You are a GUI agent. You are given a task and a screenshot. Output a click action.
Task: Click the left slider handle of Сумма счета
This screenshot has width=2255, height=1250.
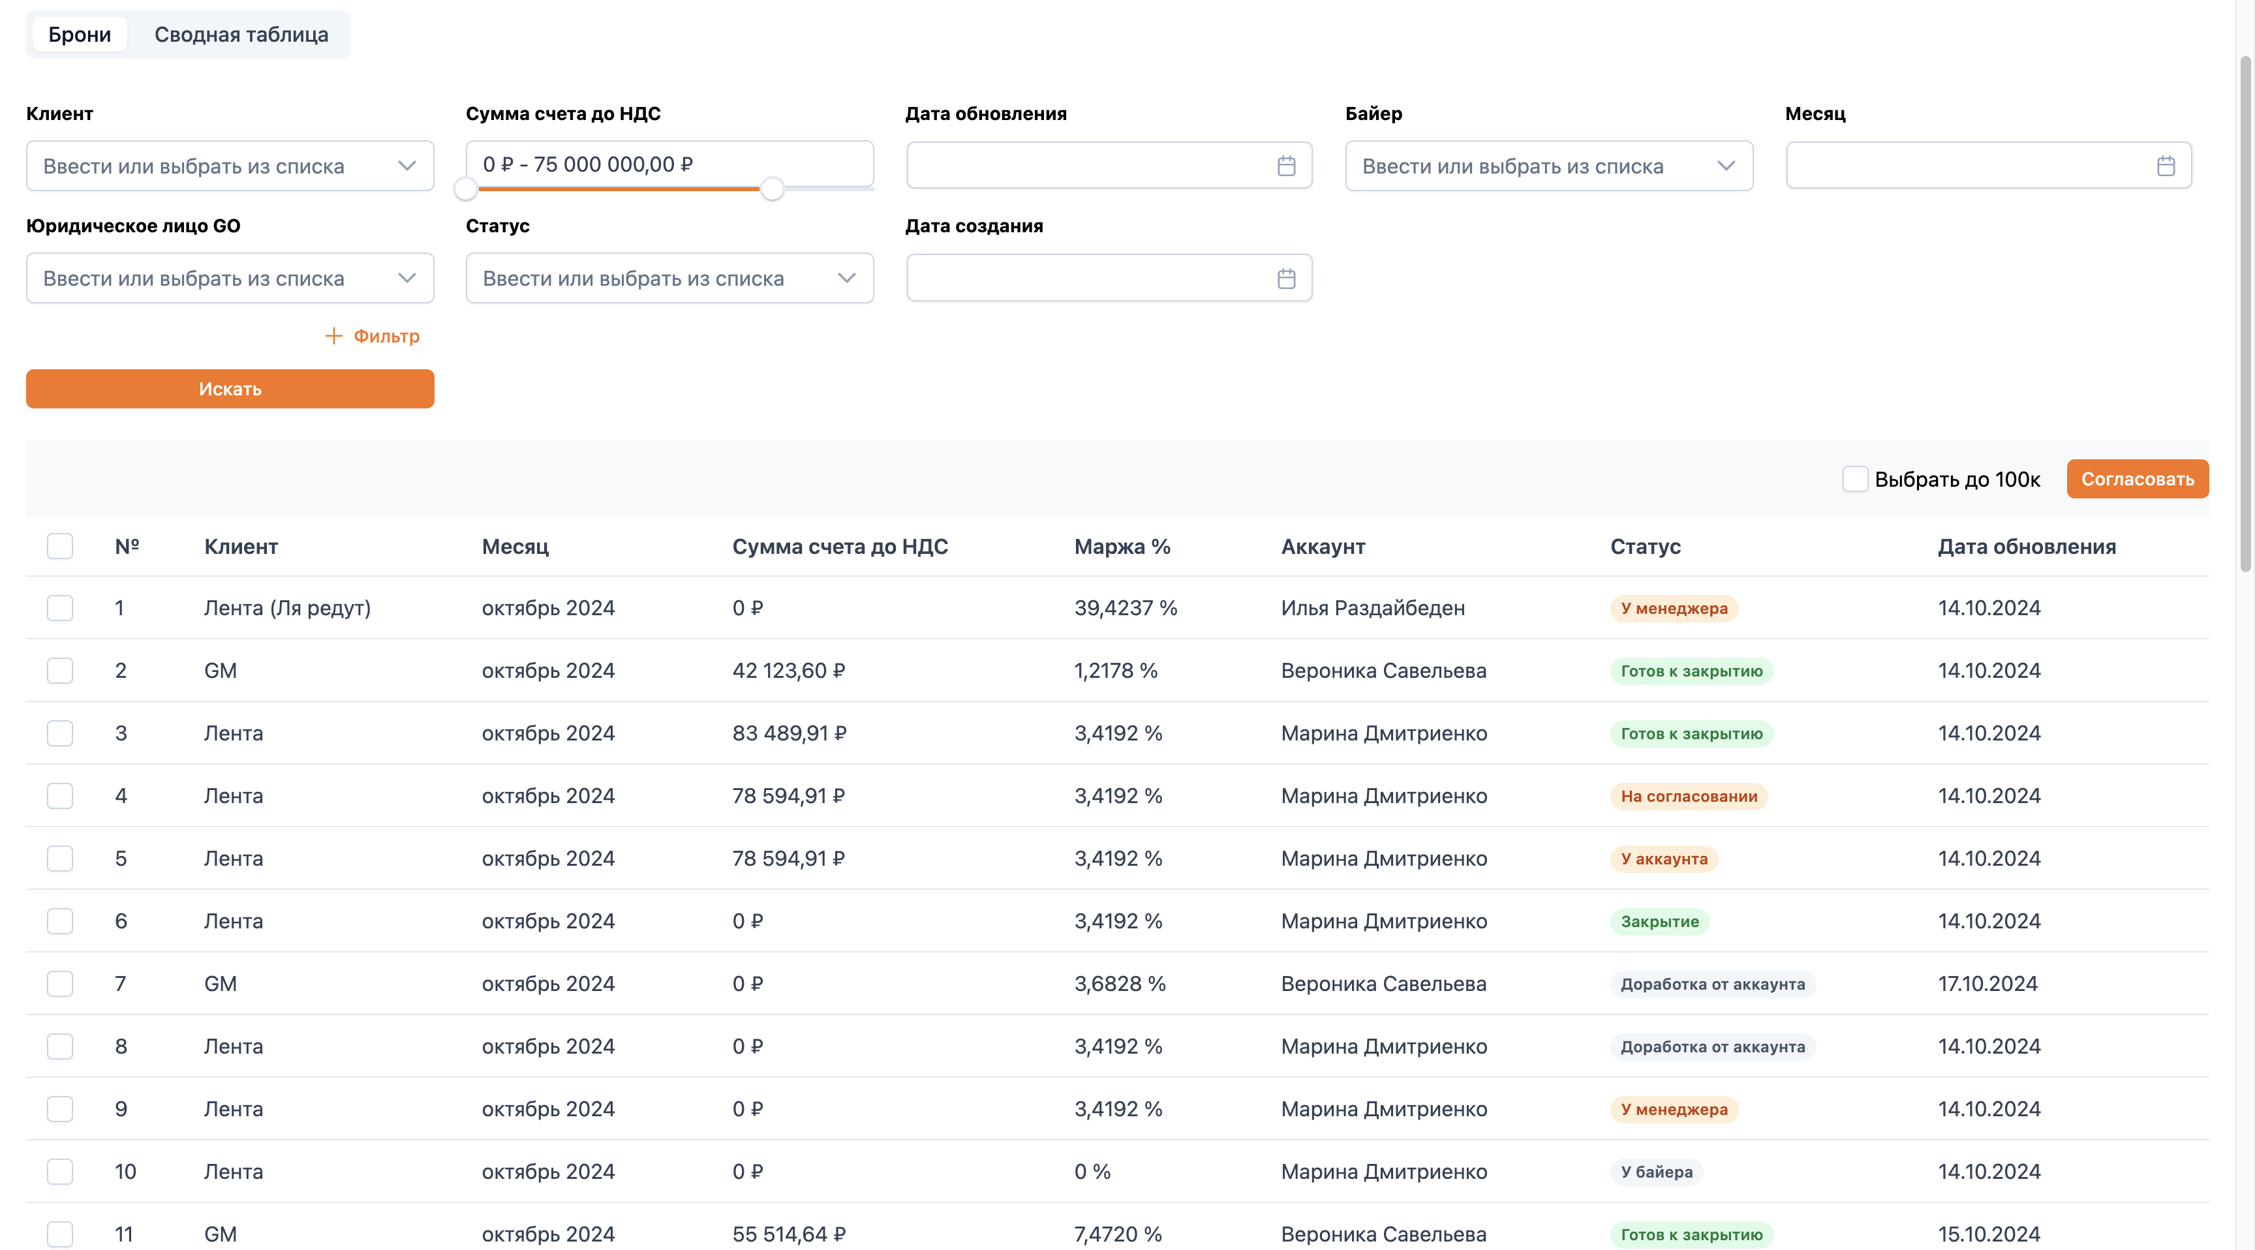tap(466, 188)
